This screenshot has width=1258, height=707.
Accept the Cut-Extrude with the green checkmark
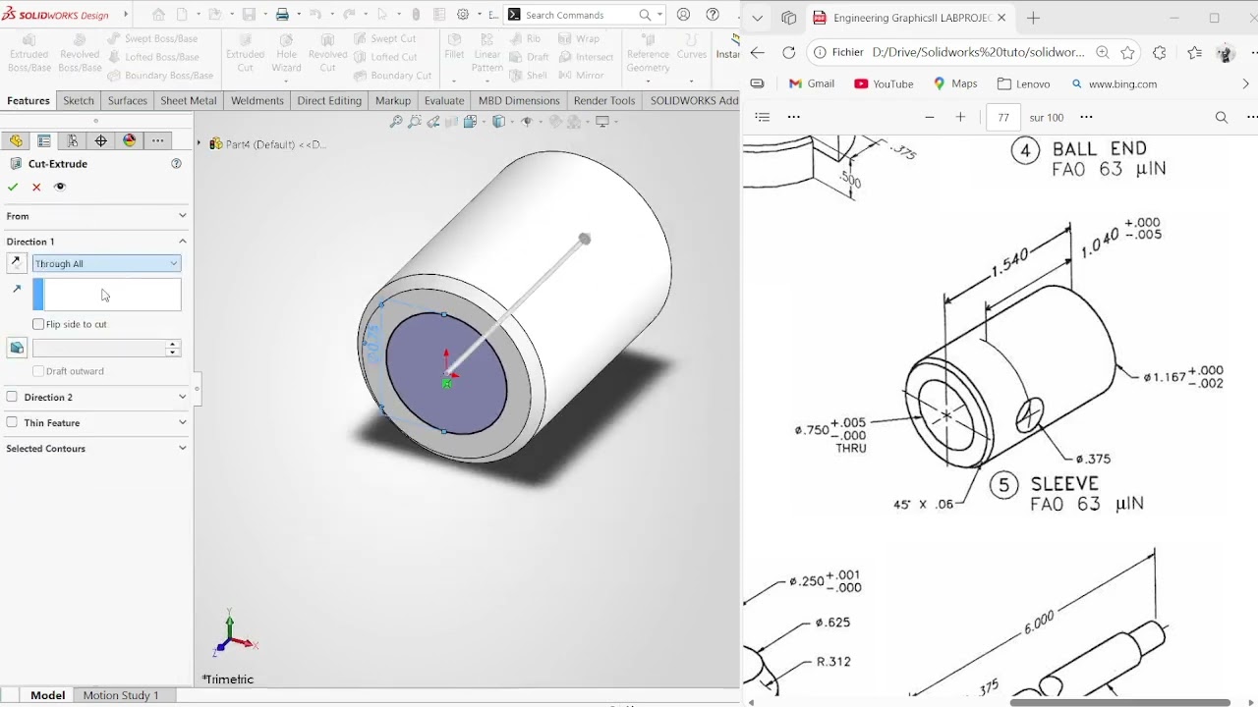(x=13, y=187)
